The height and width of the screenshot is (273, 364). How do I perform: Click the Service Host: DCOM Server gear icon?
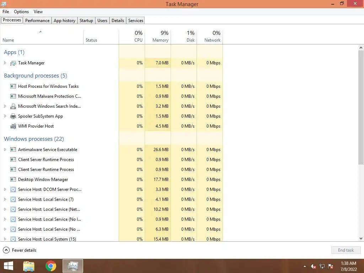pyautogui.click(x=13, y=189)
